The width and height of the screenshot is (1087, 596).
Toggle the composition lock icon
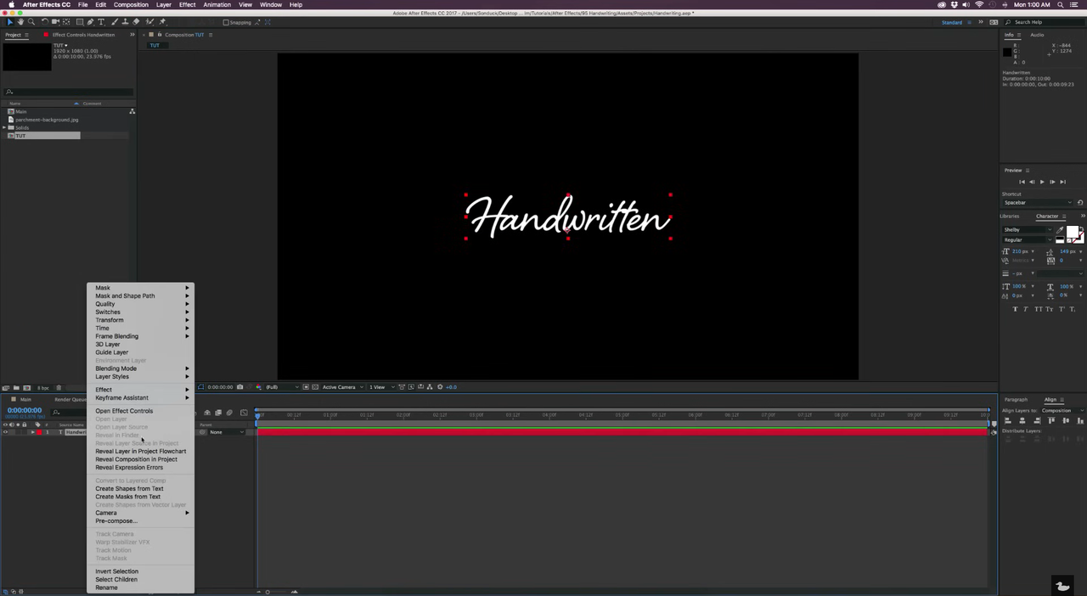pos(160,35)
